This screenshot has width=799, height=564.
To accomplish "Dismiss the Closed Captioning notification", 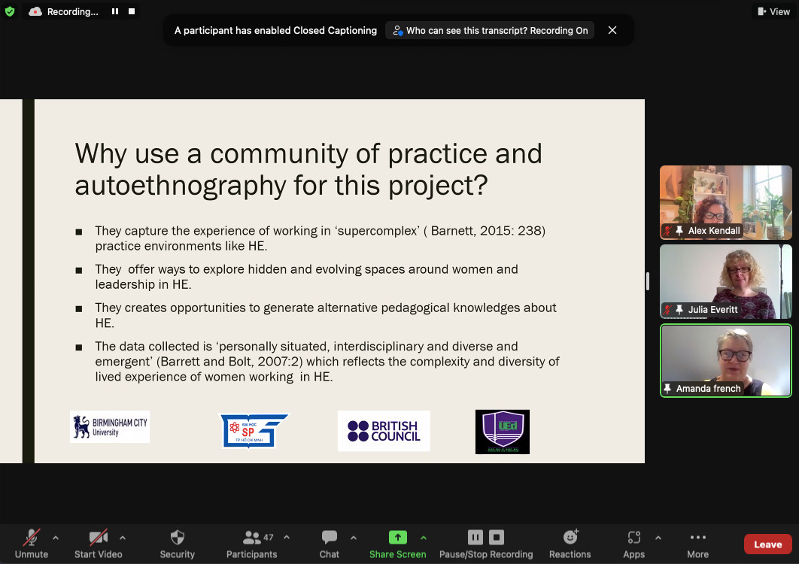I will [x=612, y=30].
